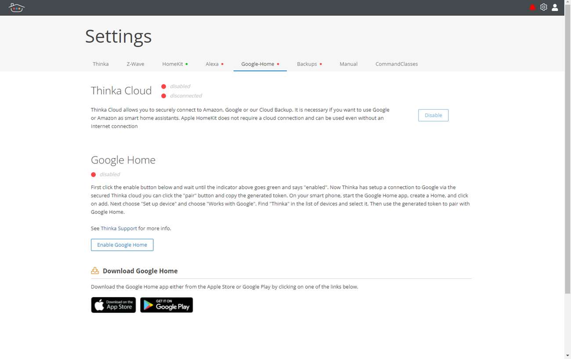Click the Thinka Cloud heading
The height and width of the screenshot is (359, 571).
121,91
